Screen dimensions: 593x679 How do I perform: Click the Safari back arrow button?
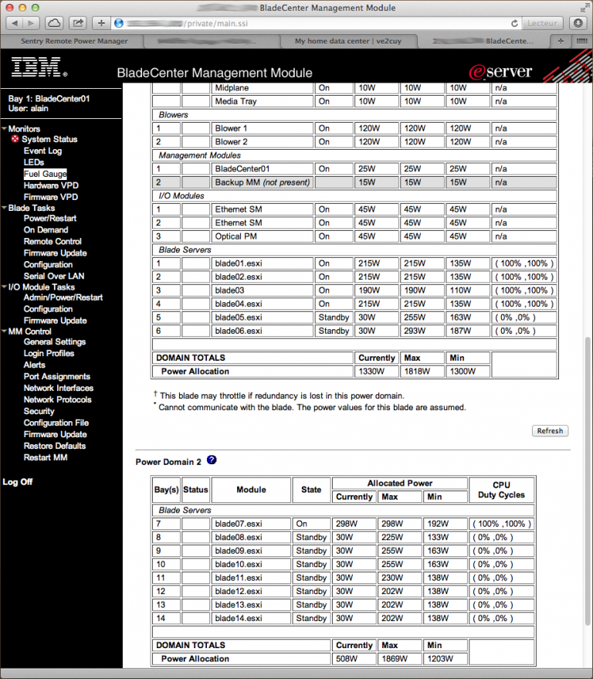click(x=14, y=23)
